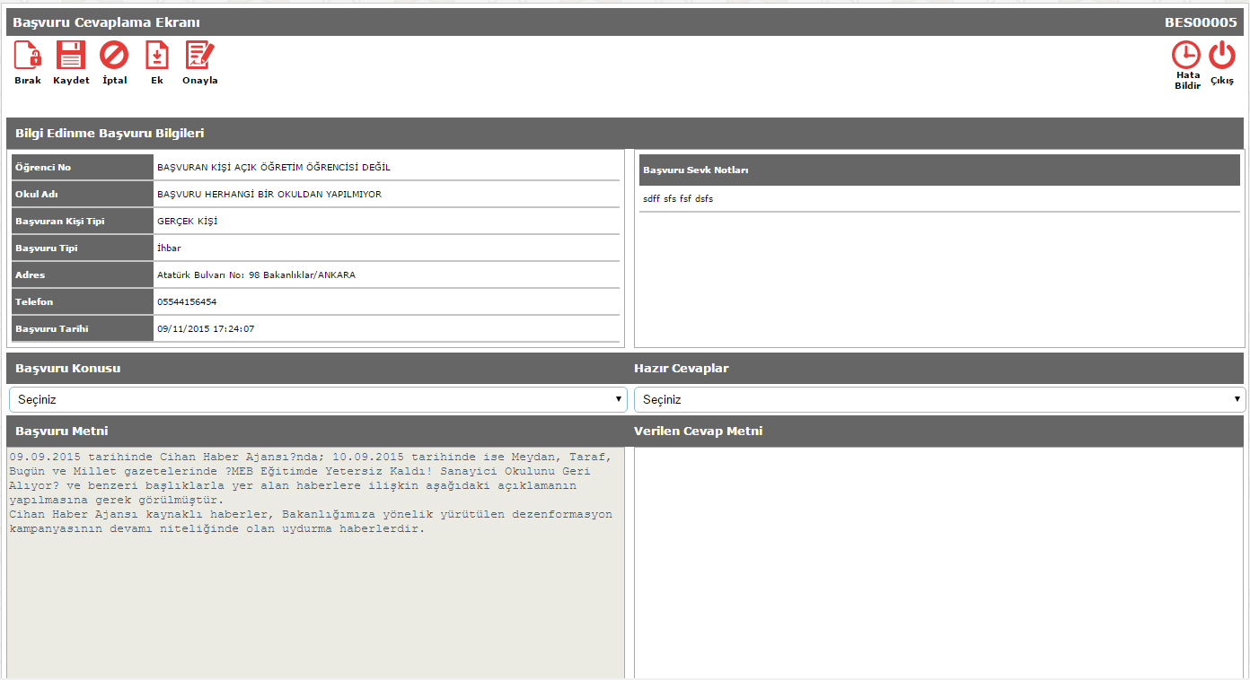Click the screen code BES00005
The width and height of the screenshot is (1250, 680).
coord(1201,22)
